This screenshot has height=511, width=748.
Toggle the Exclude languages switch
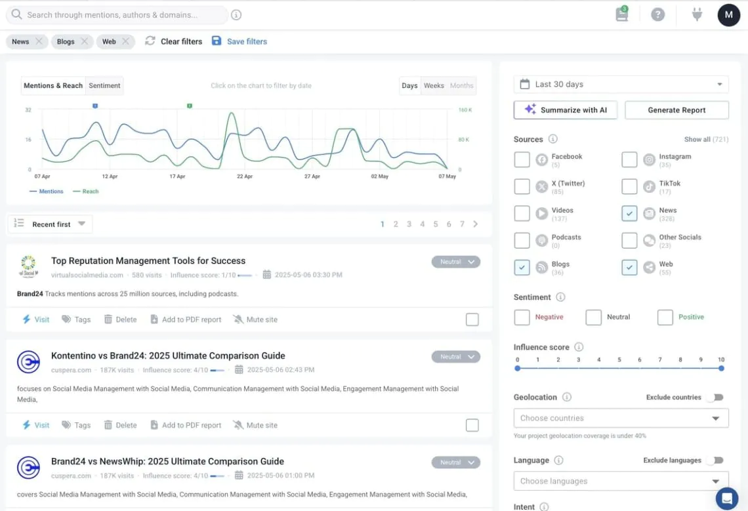click(x=716, y=460)
